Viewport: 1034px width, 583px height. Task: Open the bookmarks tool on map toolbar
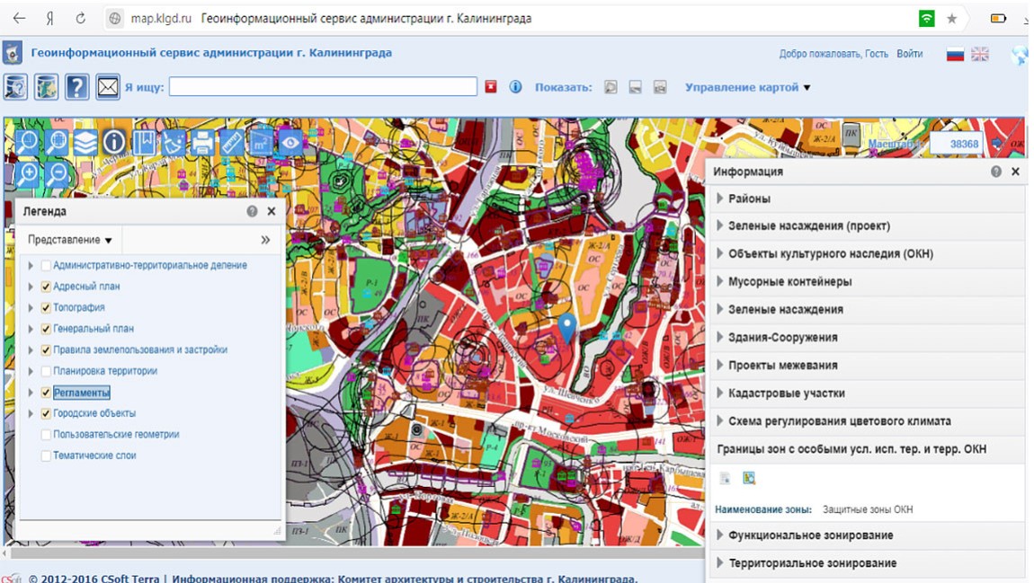(144, 142)
